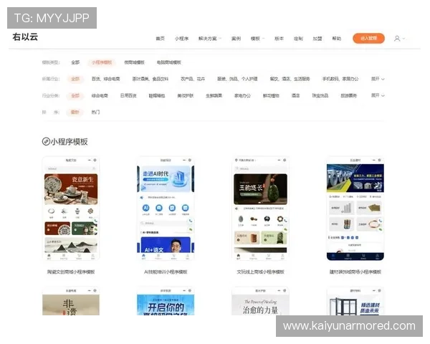Choose the 家电办公 category filter
Screen dimensions: 430x344
242,96
